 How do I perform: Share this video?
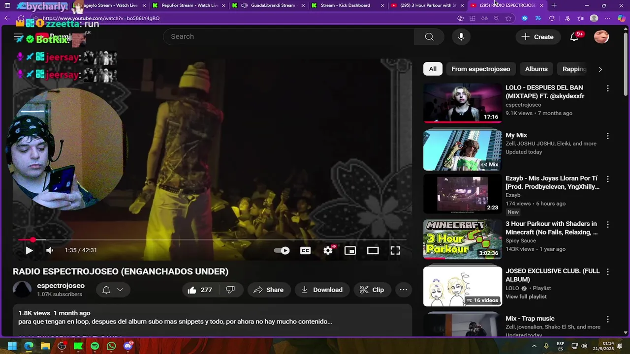click(x=269, y=290)
